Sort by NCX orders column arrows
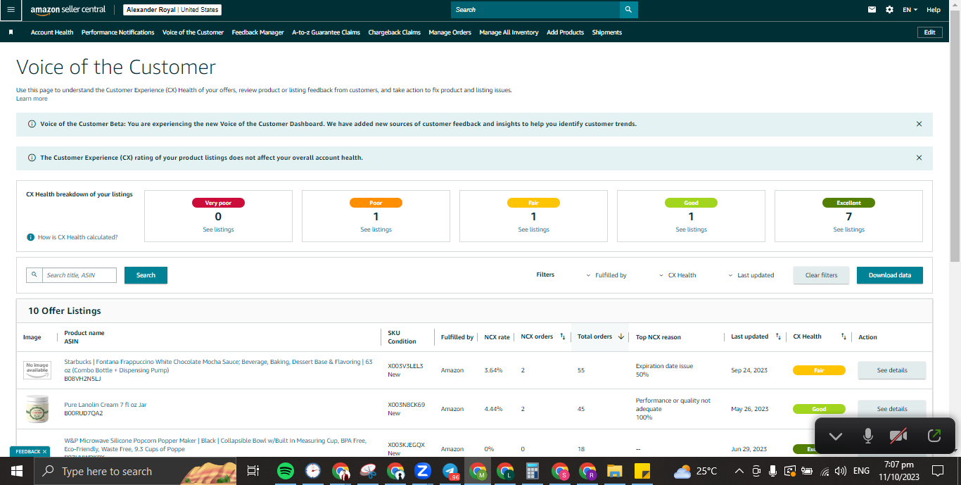Viewport: 961px width, 485px height. click(x=563, y=336)
